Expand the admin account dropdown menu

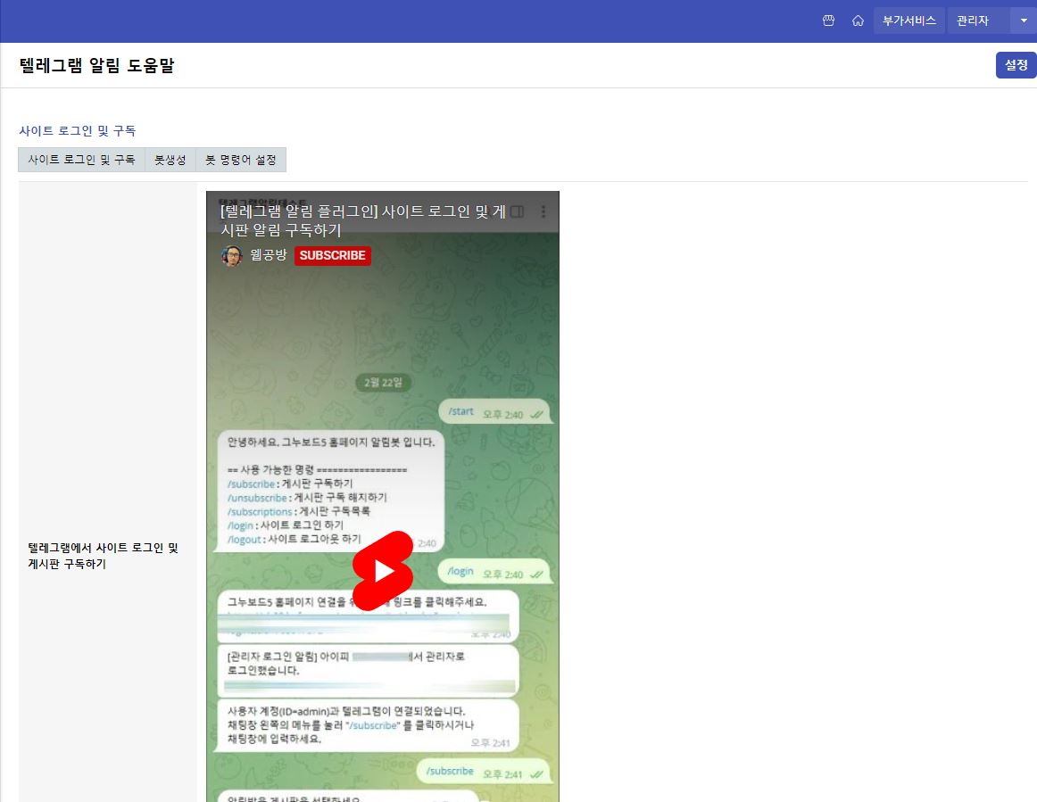click(1025, 20)
